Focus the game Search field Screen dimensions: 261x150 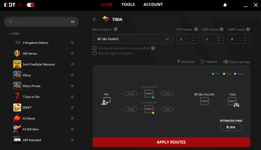[41, 22]
